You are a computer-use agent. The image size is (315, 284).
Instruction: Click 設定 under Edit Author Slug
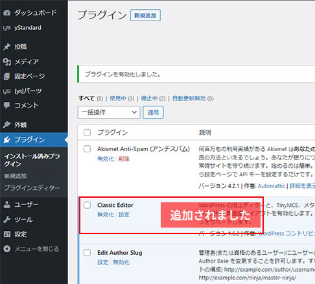tap(103, 262)
